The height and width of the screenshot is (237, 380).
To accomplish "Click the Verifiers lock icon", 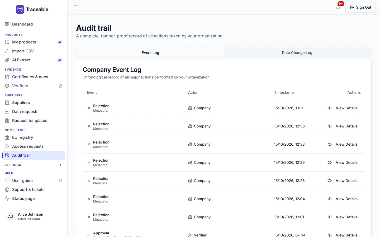I will tap(61, 86).
